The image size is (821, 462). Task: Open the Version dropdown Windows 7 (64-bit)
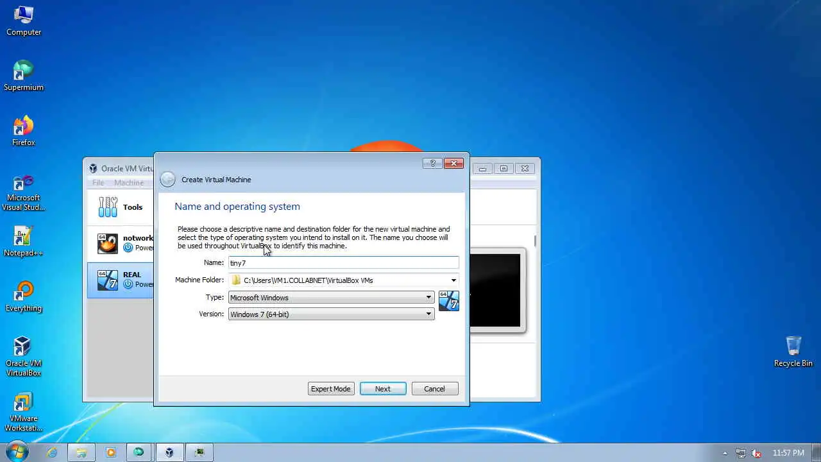point(331,314)
